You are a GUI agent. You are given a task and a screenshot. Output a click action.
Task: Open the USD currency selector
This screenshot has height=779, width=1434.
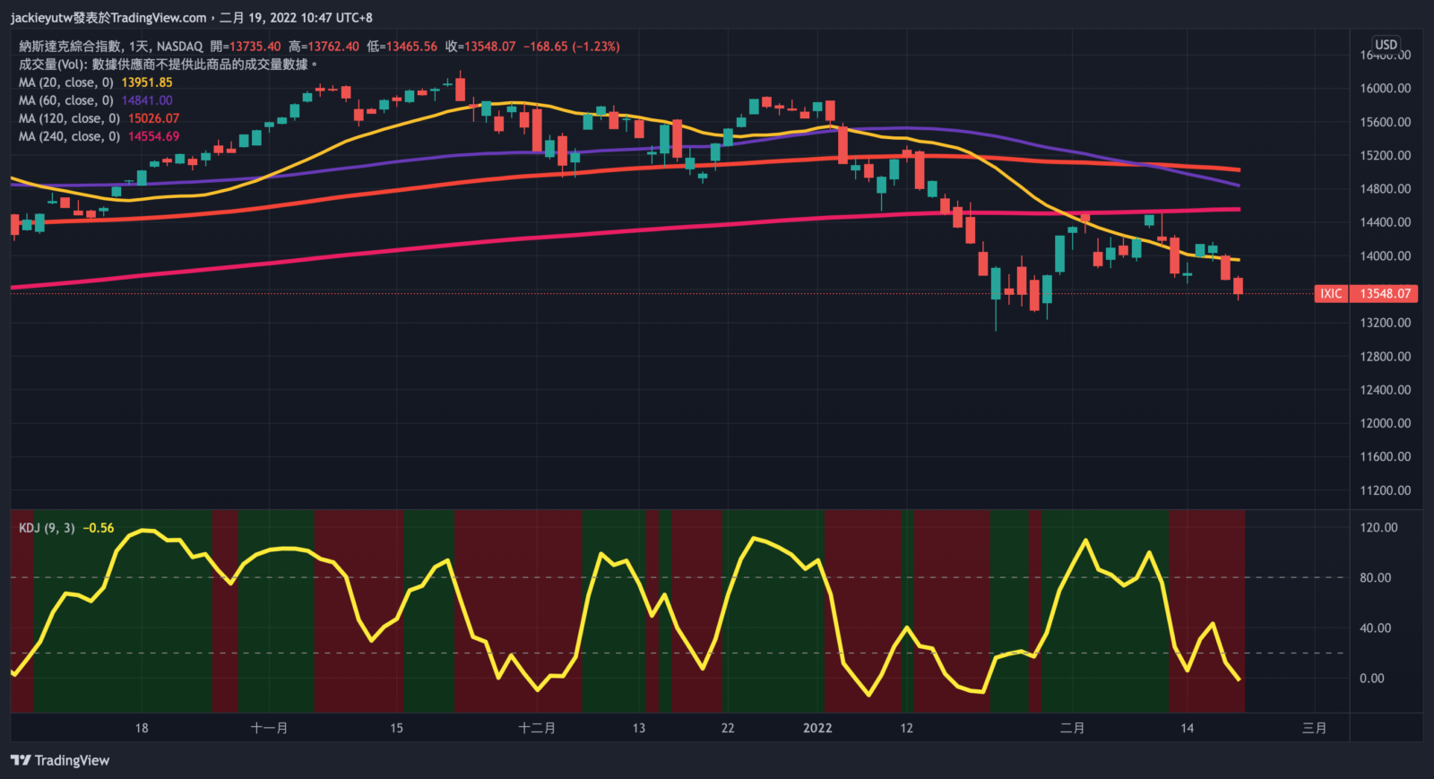click(1386, 45)
